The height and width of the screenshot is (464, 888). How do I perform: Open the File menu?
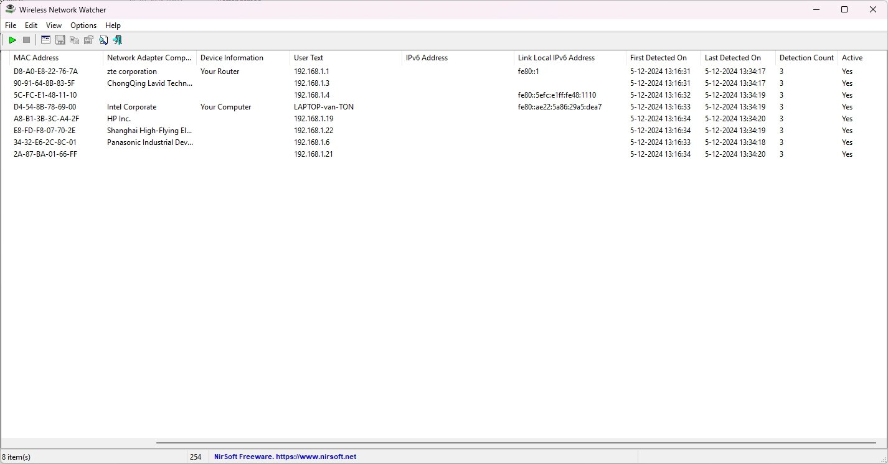[x=11, y=26]
